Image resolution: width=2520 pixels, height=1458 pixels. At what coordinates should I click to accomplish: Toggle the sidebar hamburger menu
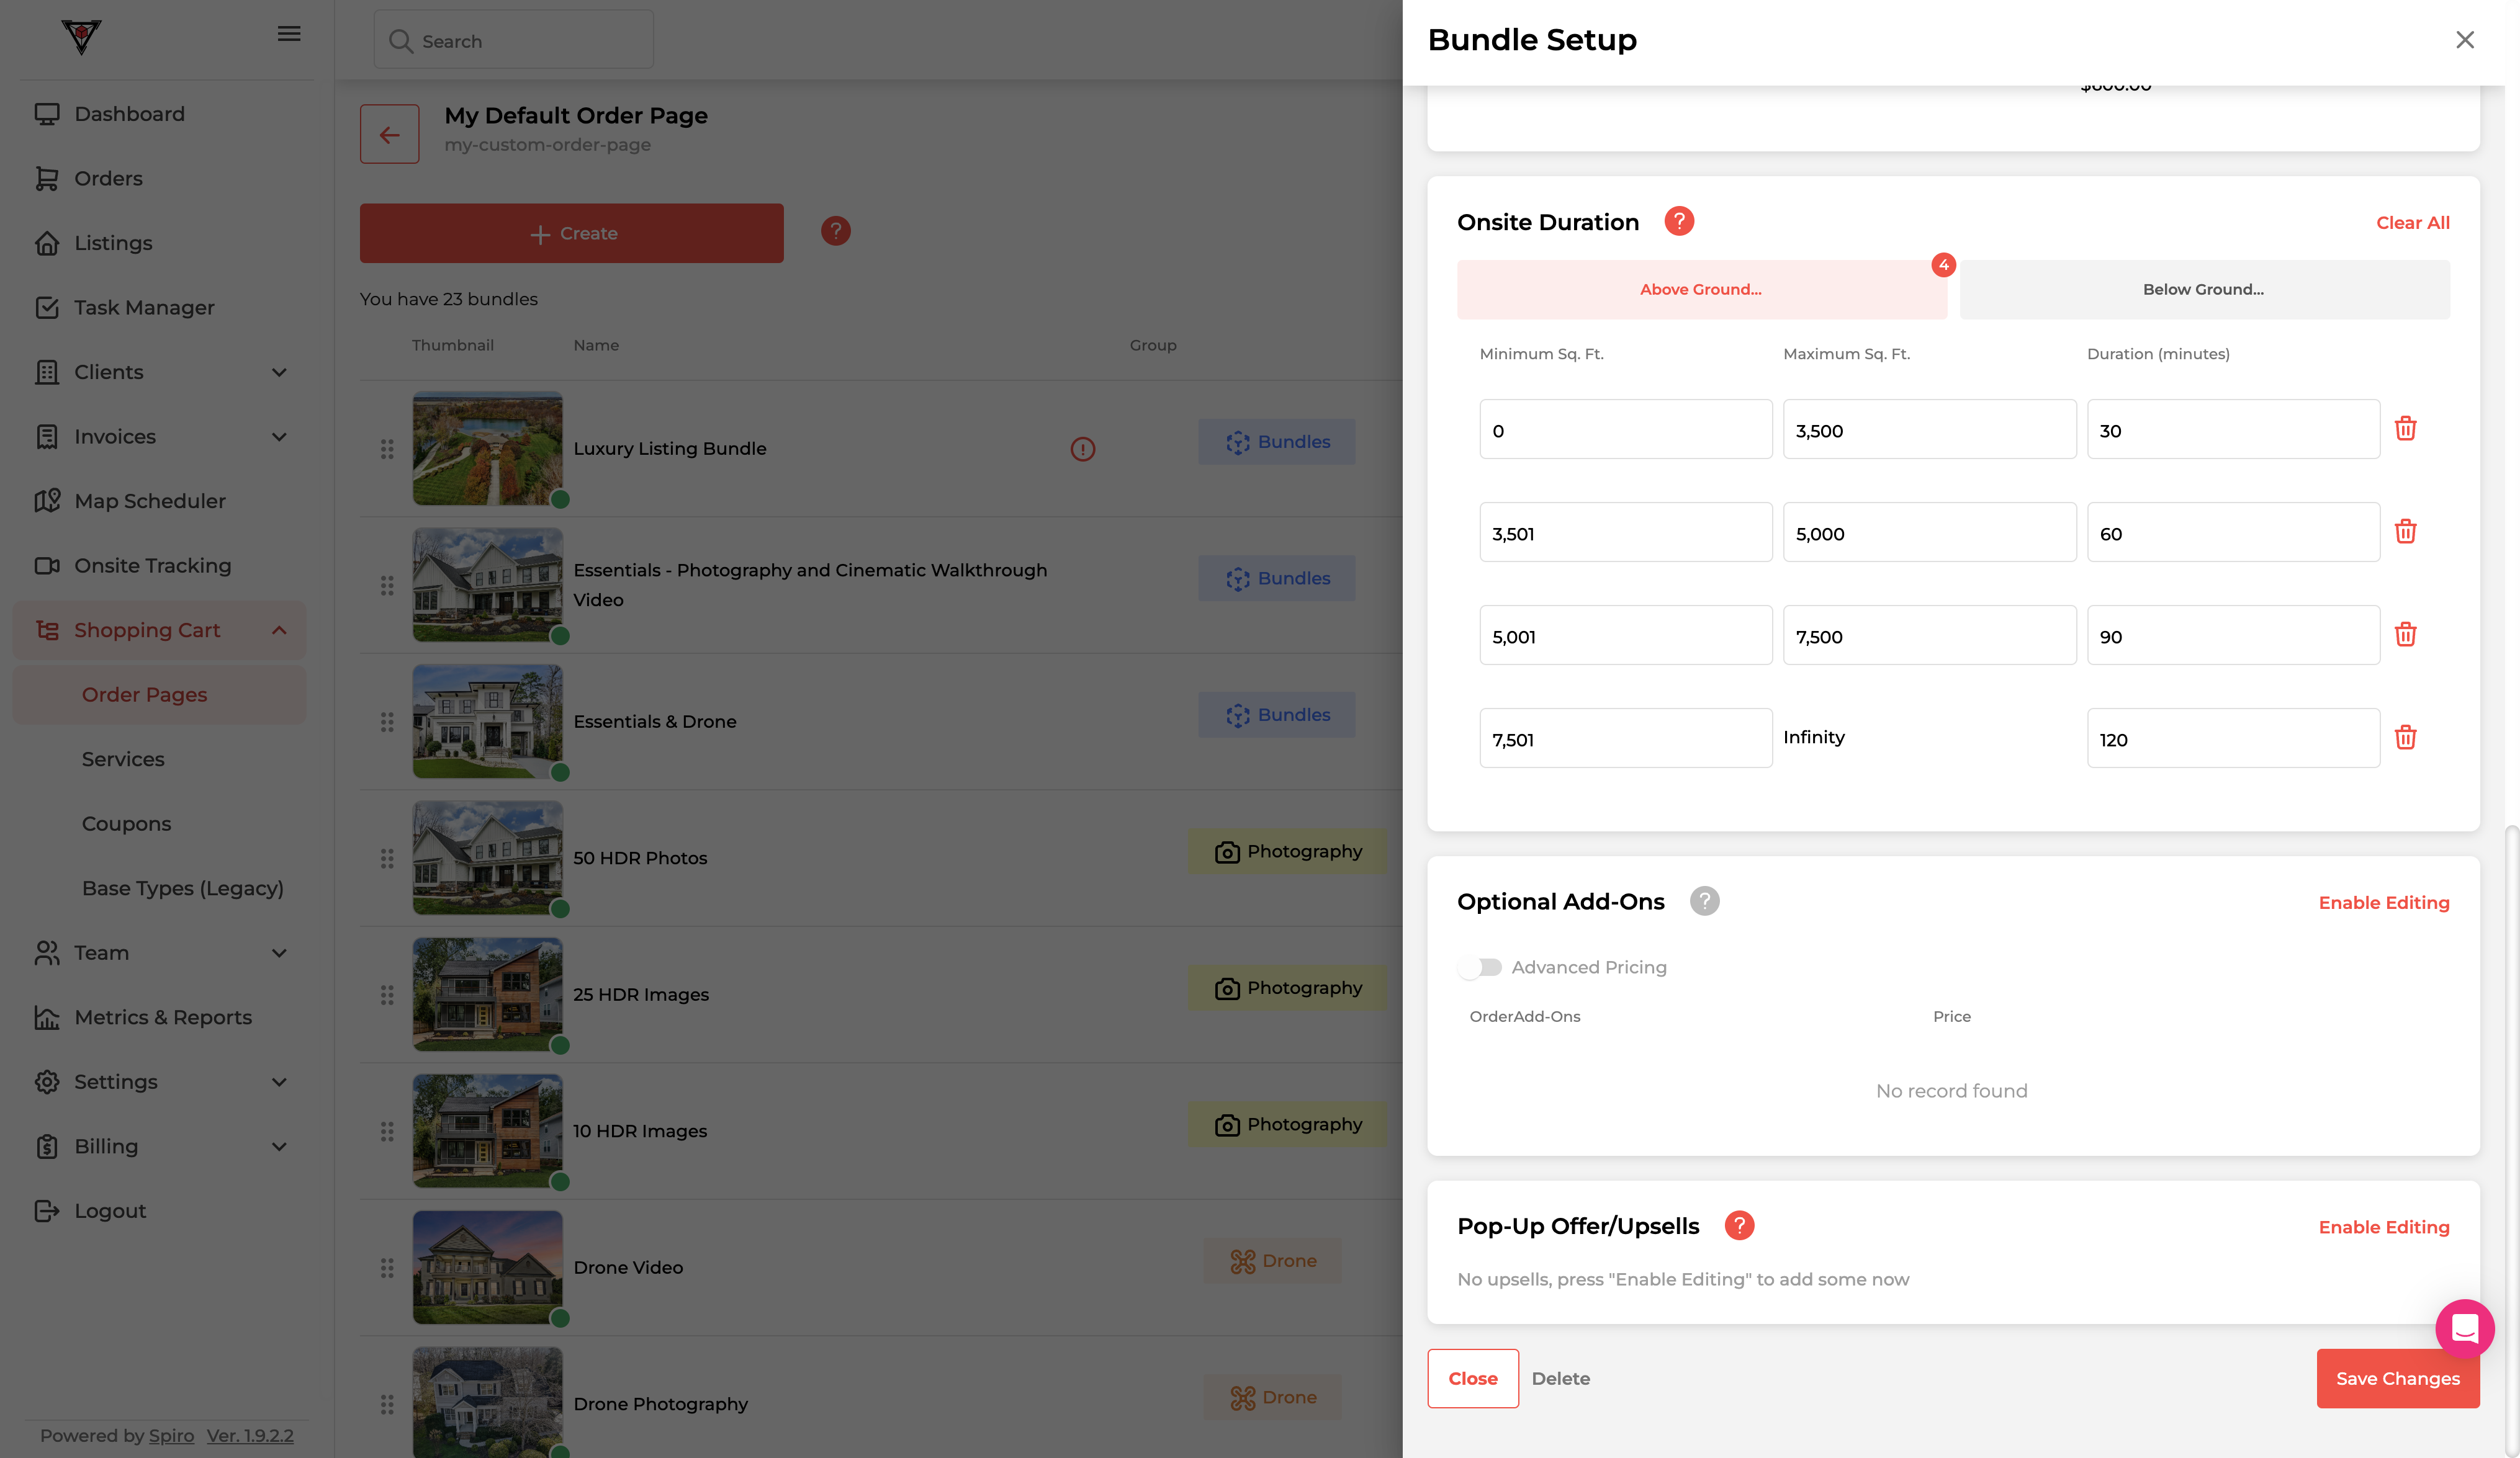pyautogui.click(x=289, y=34)
